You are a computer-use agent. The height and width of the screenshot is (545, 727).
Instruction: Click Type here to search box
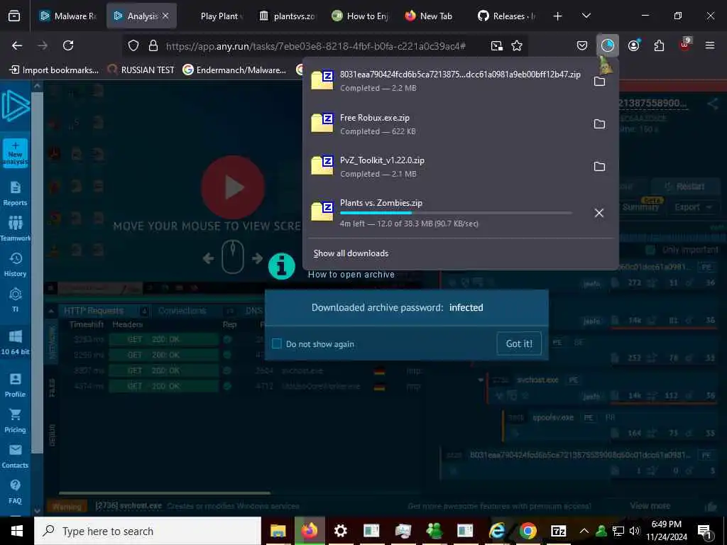[148, 531]
